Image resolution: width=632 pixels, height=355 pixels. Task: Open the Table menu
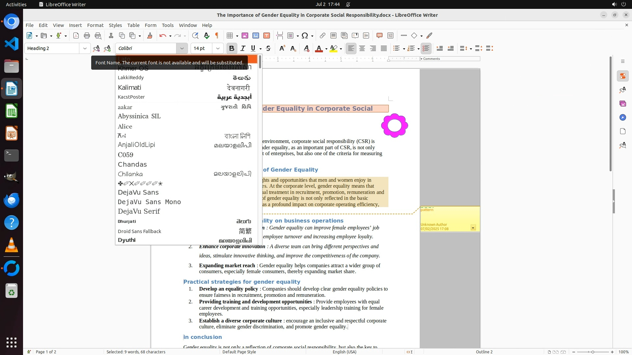[x=133, y=25]
